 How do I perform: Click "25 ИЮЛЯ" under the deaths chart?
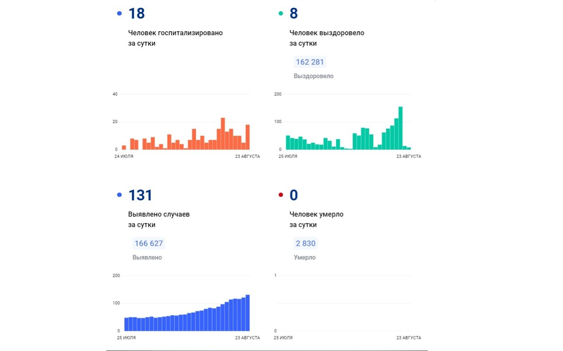tap(283, 338)
